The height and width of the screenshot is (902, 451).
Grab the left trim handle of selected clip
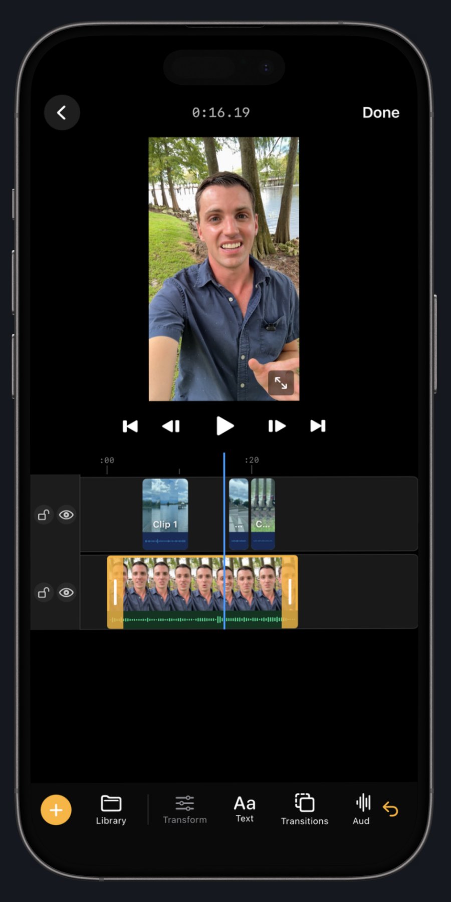[115, 592]
